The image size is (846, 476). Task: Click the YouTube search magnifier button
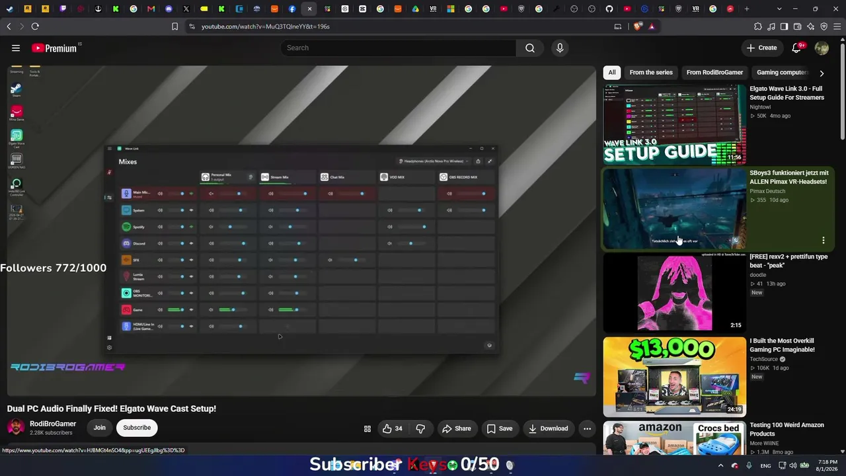point(530,48)
